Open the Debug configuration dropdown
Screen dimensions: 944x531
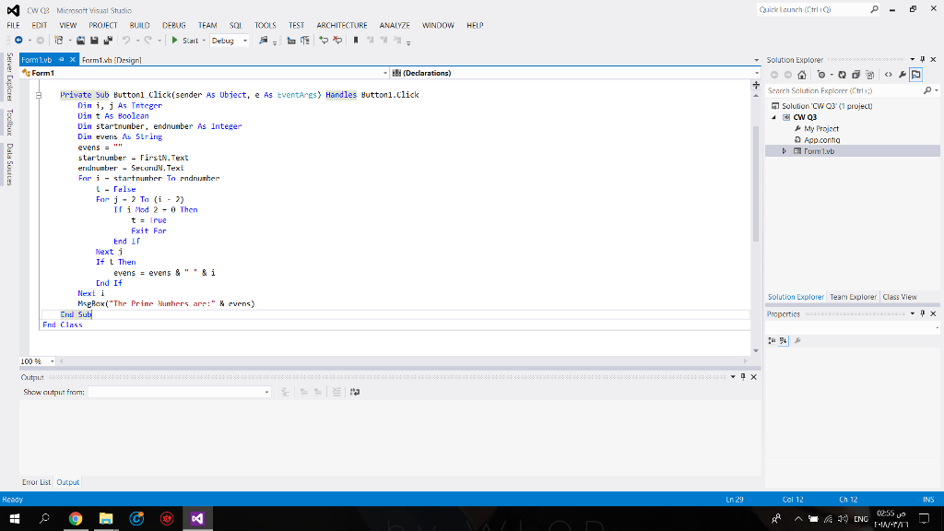pyautogui.click(x=230, y=41)
